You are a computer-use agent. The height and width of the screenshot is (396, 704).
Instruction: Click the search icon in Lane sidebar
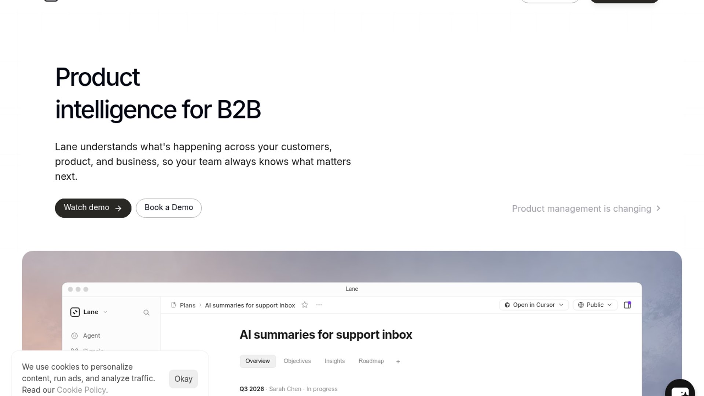point(146,312)
